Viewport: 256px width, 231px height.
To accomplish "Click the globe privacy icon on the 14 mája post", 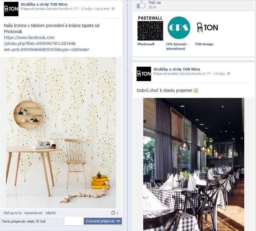I will tap(229, 74).
